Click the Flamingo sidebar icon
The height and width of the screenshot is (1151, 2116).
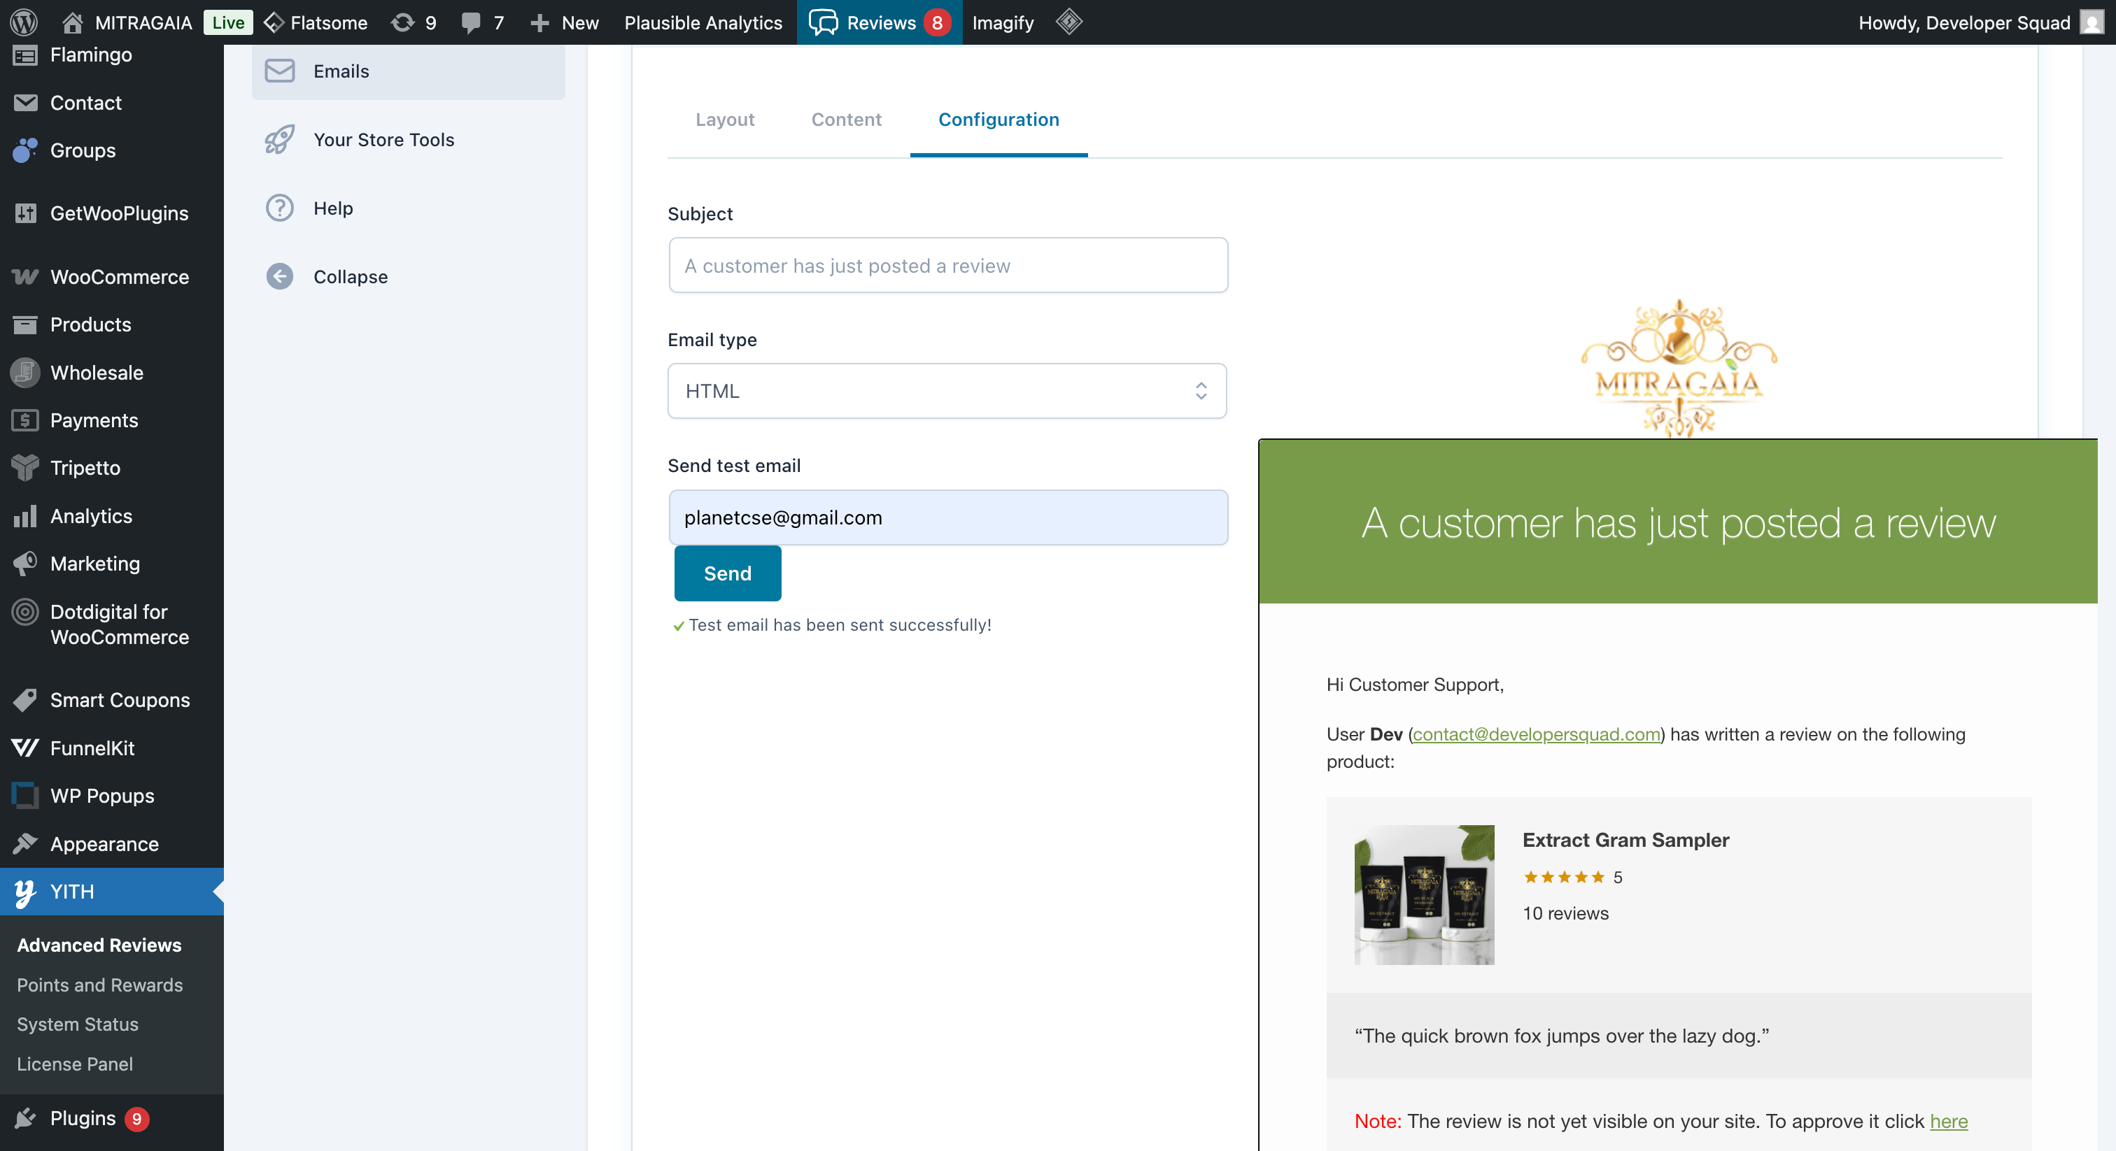coord(25,55)
